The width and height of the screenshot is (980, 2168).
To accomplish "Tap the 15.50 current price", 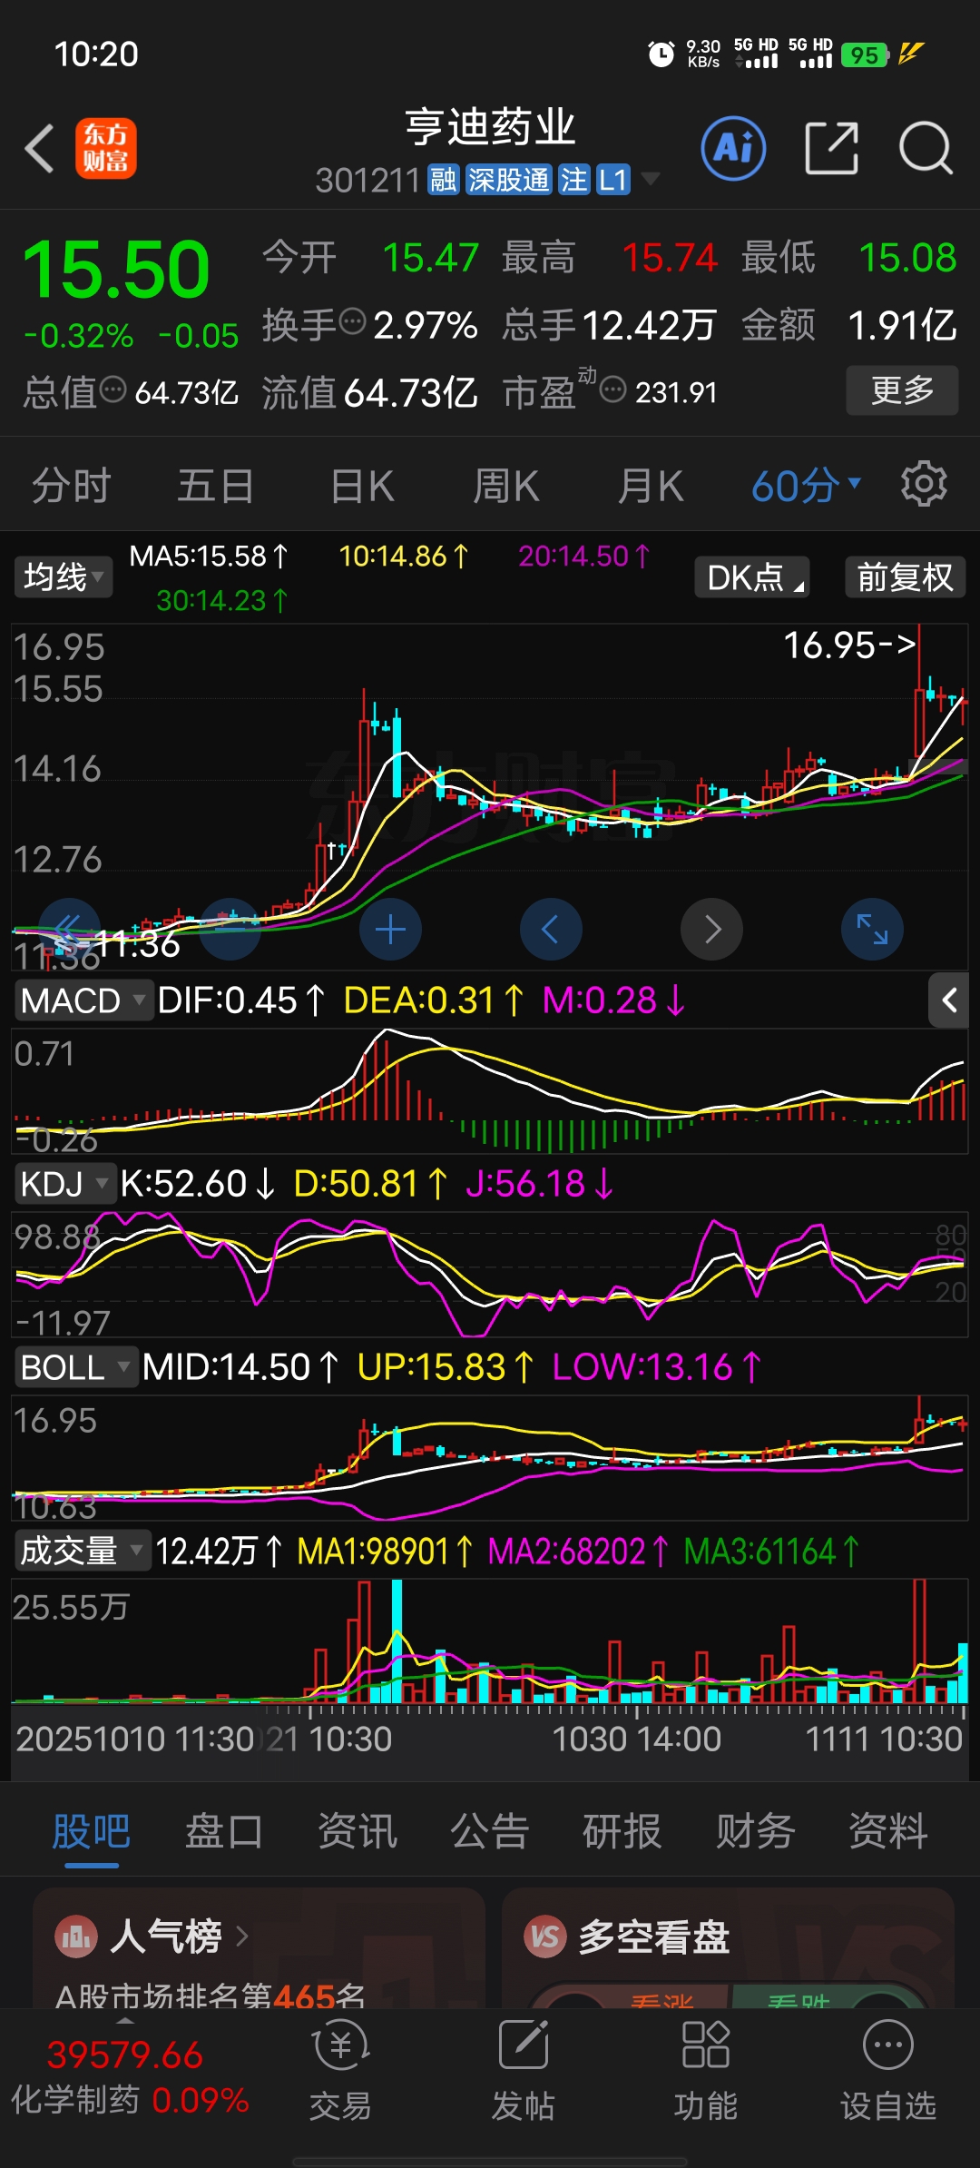I will 116,270.
